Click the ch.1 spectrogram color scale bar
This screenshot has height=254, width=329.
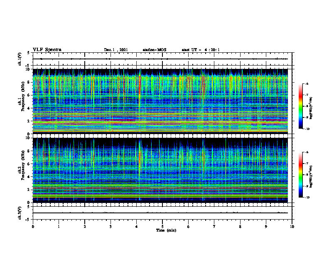pyautogui.click(x=301, y=106)
